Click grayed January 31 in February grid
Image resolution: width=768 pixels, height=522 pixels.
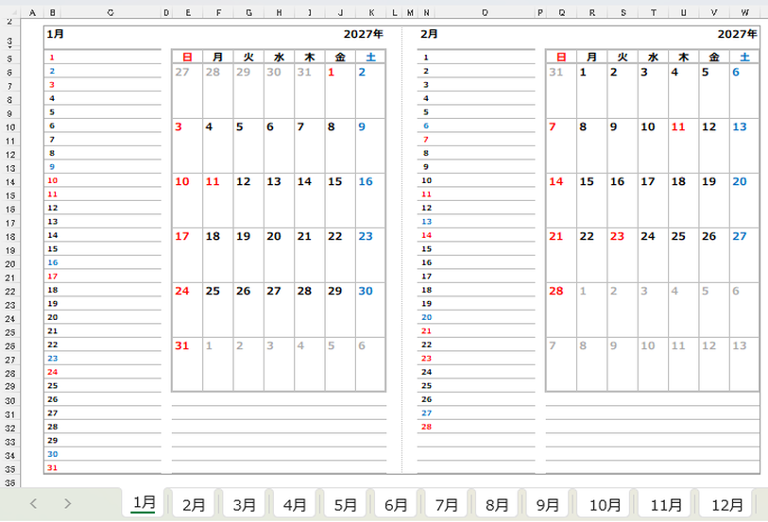click(x=561, y=91)
